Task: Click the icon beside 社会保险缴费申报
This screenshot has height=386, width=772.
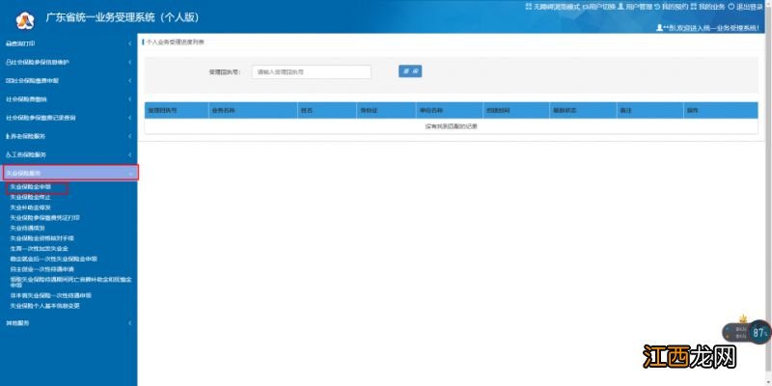Action: tap(8, 81)
